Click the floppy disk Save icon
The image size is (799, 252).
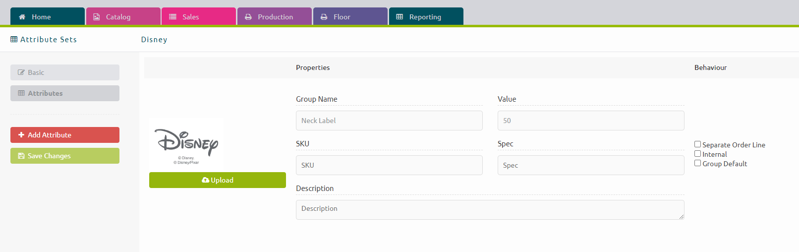pyautogui.click(x=21, y=156)
